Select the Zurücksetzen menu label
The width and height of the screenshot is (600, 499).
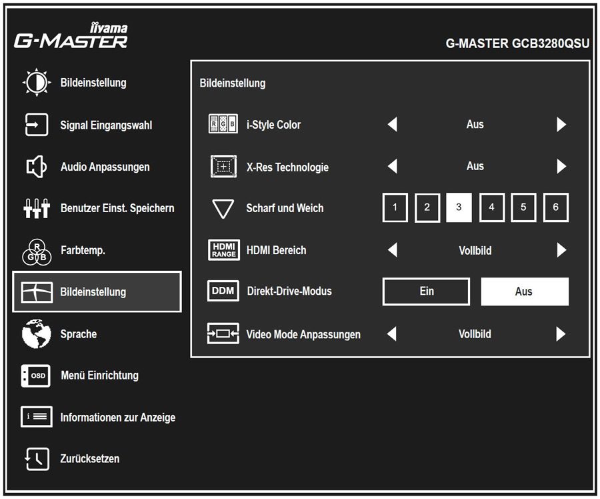tap(90, 459)
